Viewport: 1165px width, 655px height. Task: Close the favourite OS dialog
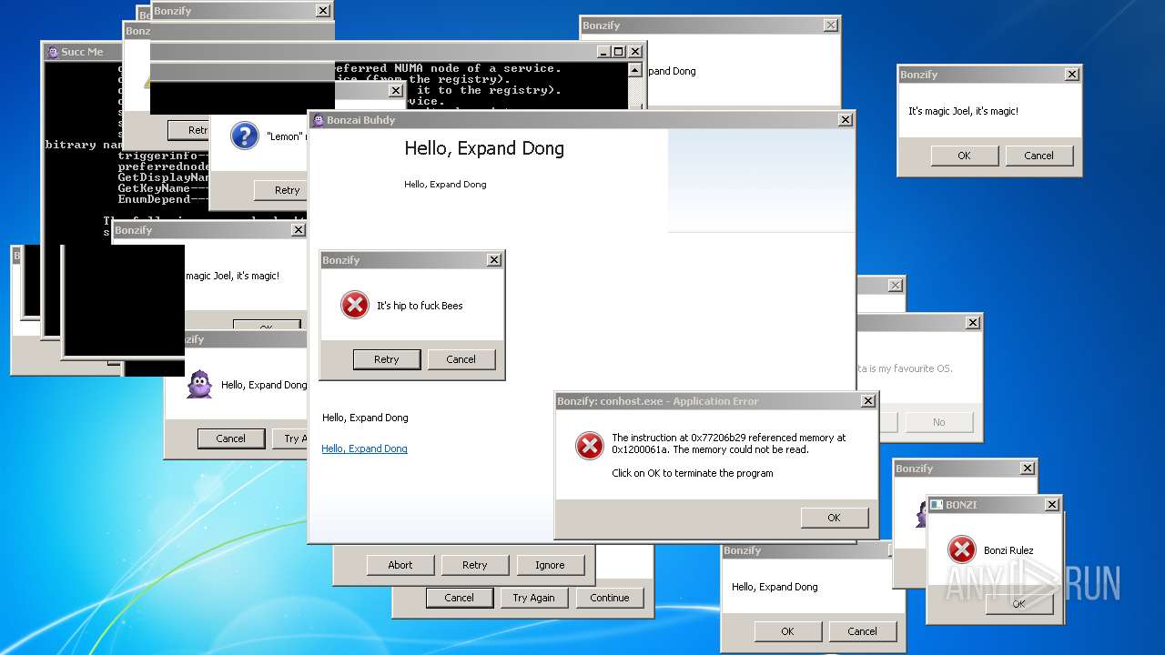click(x=973, y=323)
